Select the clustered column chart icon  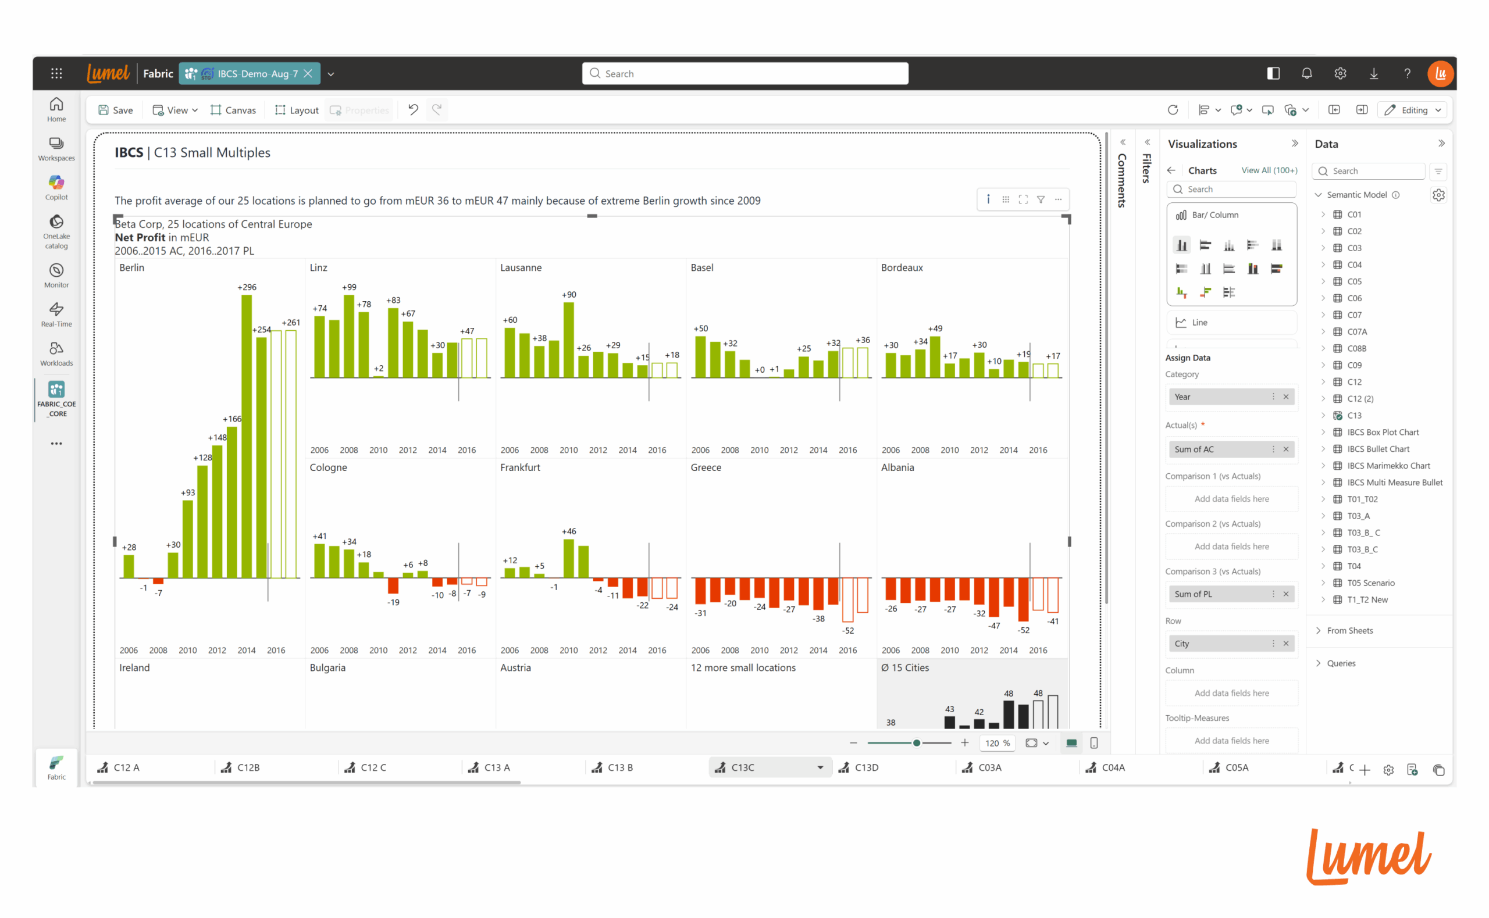[1182, 245]
